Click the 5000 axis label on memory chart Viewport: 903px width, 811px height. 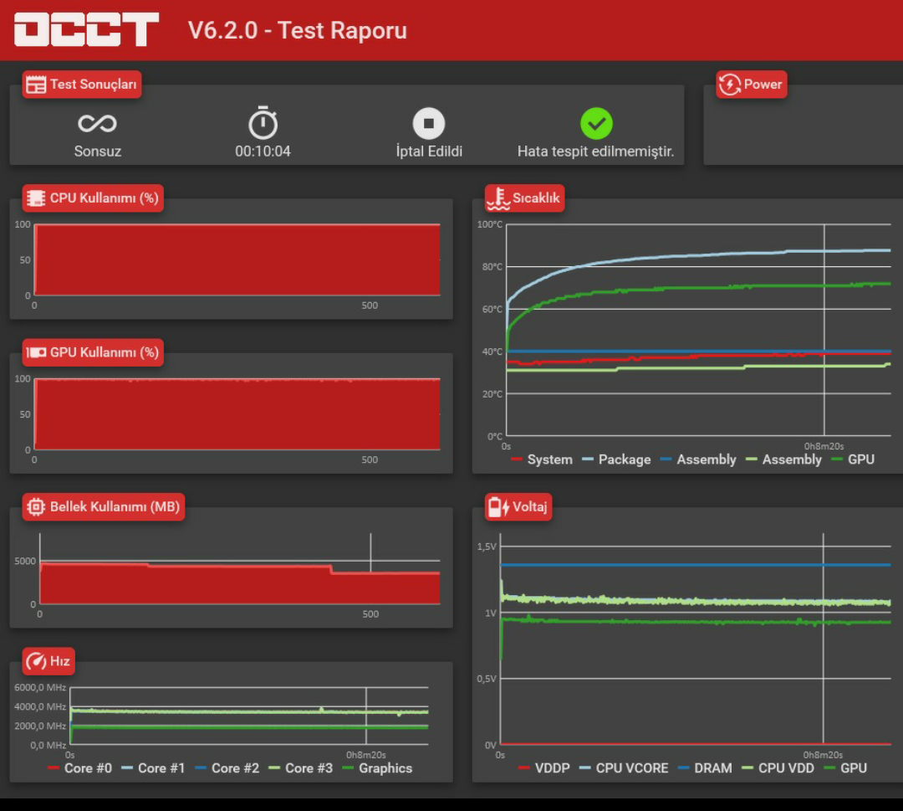coord(25,561)
